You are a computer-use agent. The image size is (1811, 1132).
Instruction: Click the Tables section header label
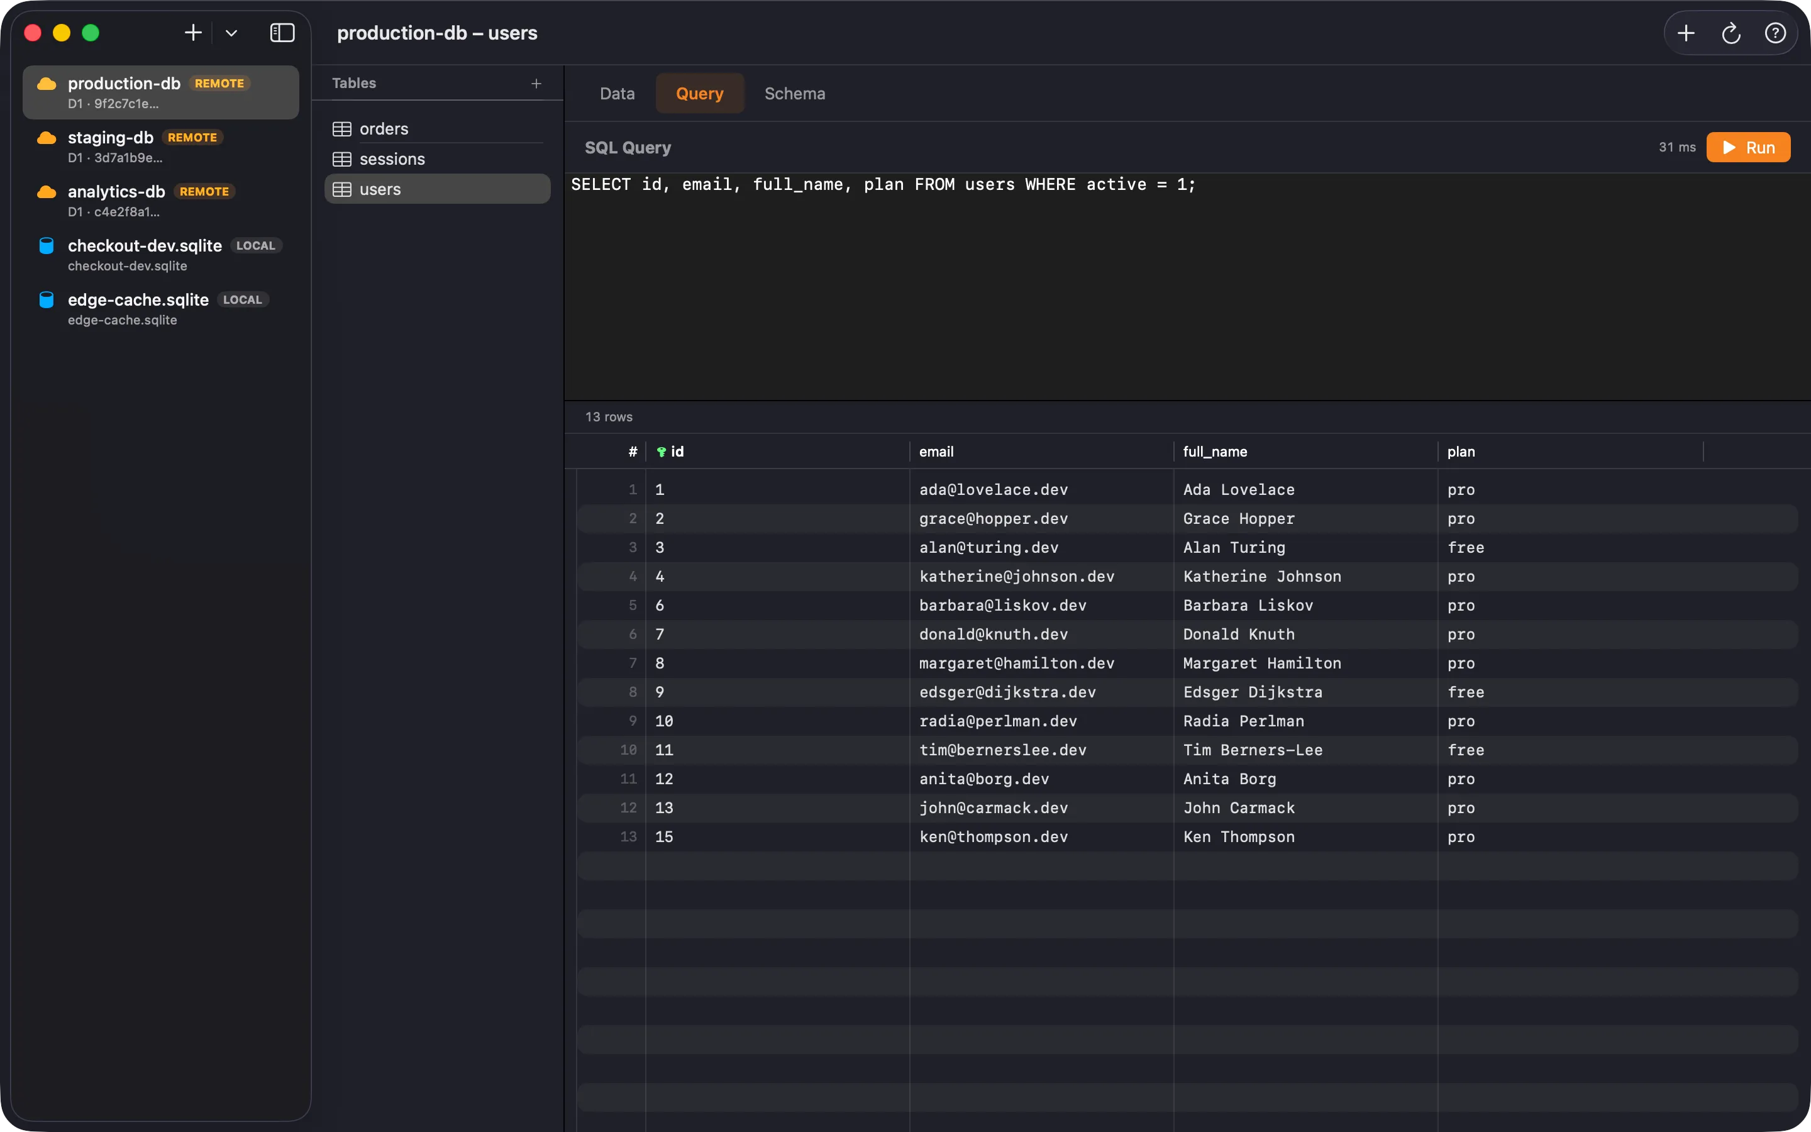point(354,83)
